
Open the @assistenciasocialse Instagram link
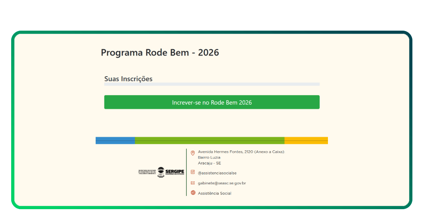pyautogui.click(x=217, y=173)
